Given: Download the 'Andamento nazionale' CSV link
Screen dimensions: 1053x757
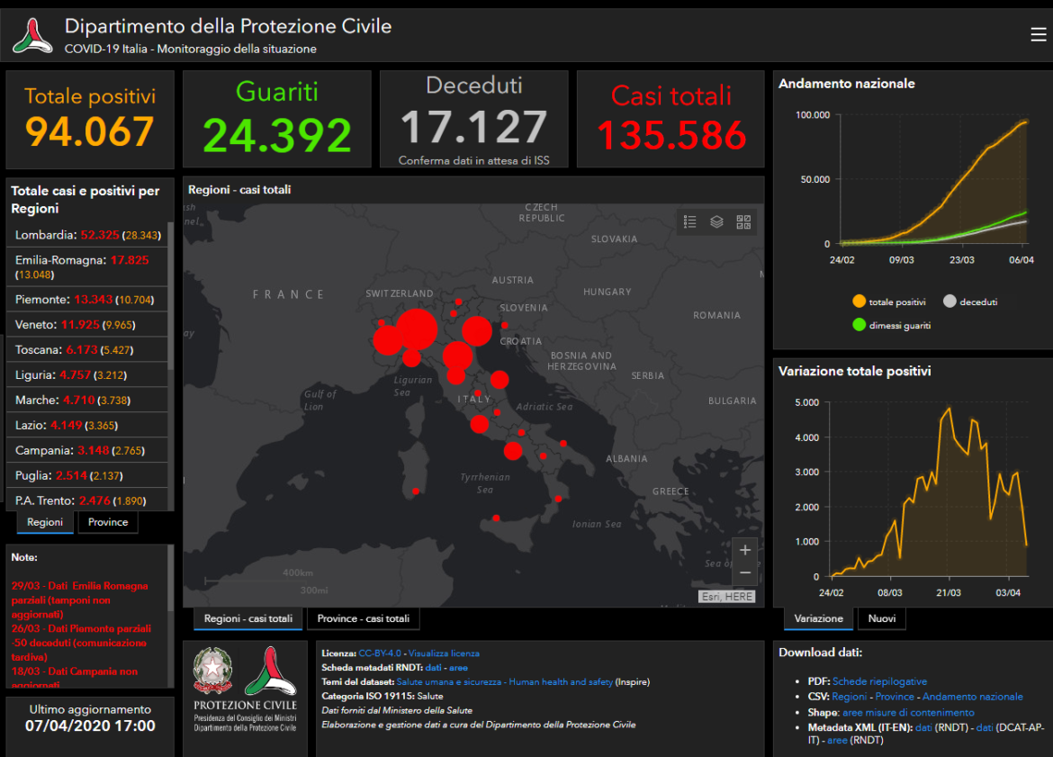Looking at the screenshot, I should click(972, 696).
